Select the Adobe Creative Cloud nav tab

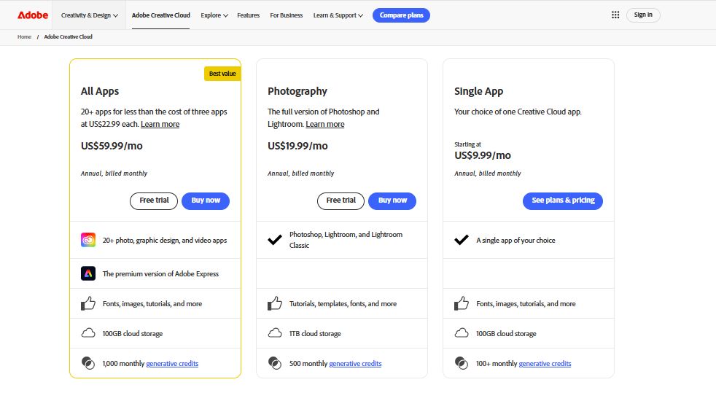click(x=160, y=15)
